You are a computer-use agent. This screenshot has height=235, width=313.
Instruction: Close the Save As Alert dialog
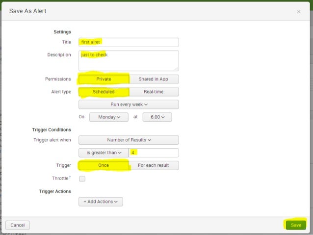tap(298, 12)
